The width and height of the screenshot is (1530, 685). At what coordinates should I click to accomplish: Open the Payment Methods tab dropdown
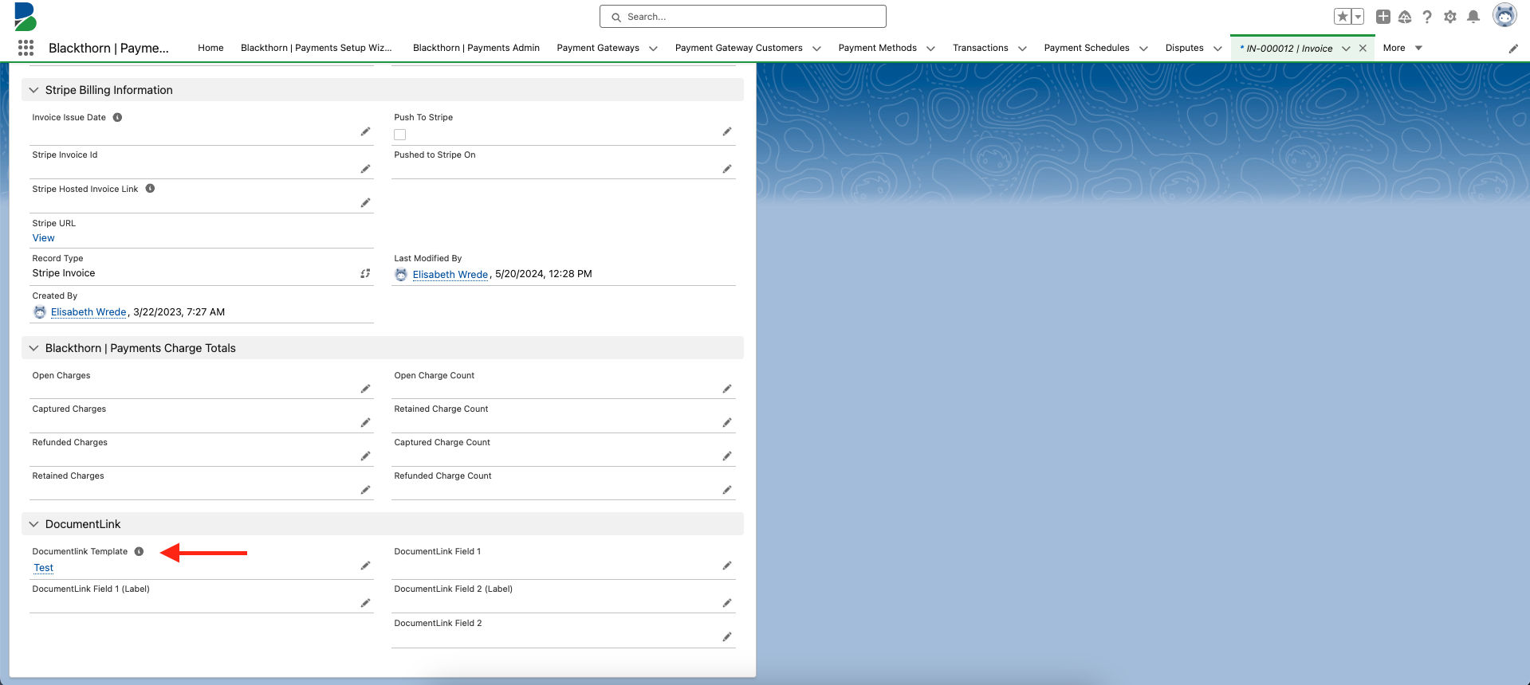pos(930,49)
